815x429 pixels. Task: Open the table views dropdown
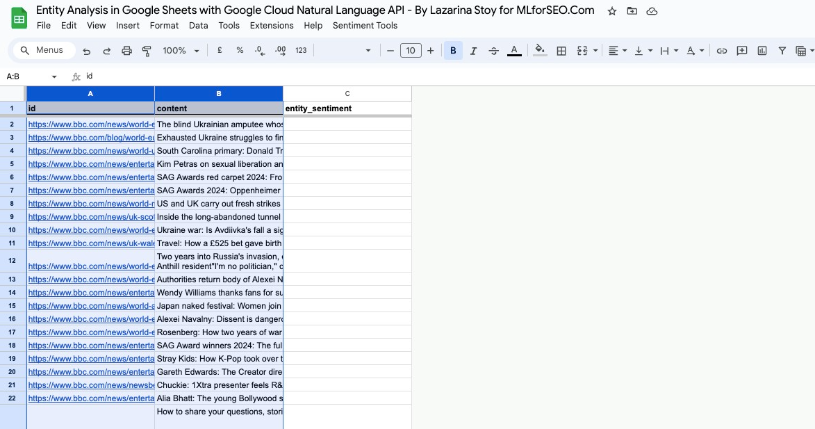805,51
